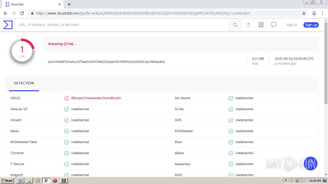Click Undetected result for Arcabit
This screenshot has height=184, width=328.
[80, 120]
